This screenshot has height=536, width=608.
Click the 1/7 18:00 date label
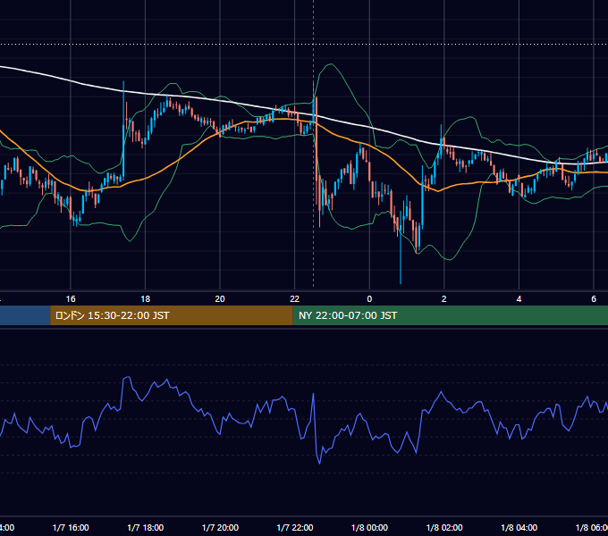(x=146, y=528)
